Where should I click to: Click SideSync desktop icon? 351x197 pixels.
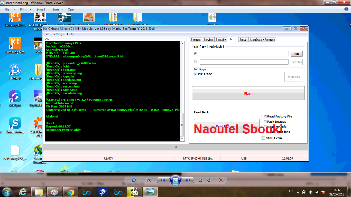pos(15,98)
